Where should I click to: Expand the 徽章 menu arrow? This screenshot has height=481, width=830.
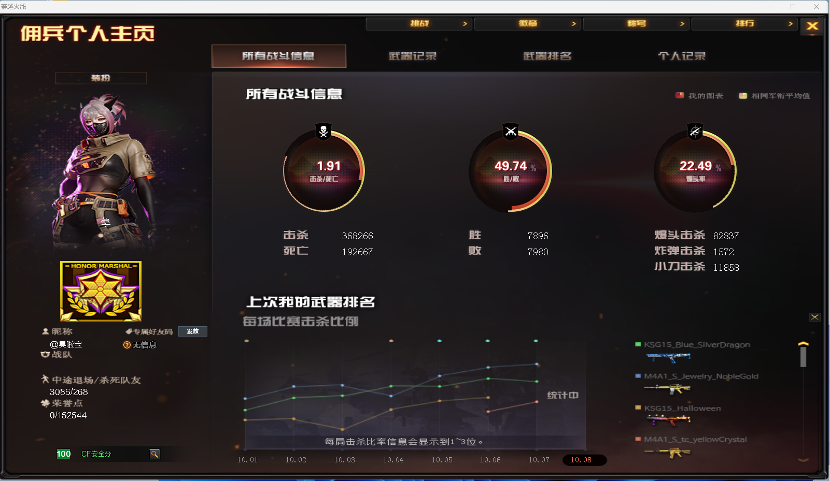coord(573,24)
